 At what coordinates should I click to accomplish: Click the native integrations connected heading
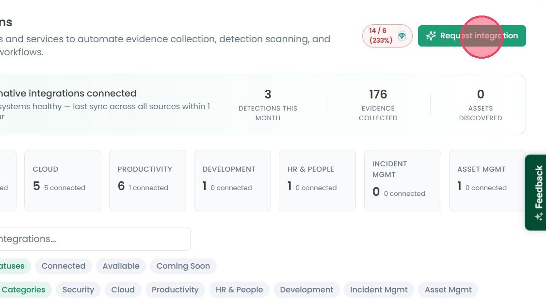(x=68, y=93)
